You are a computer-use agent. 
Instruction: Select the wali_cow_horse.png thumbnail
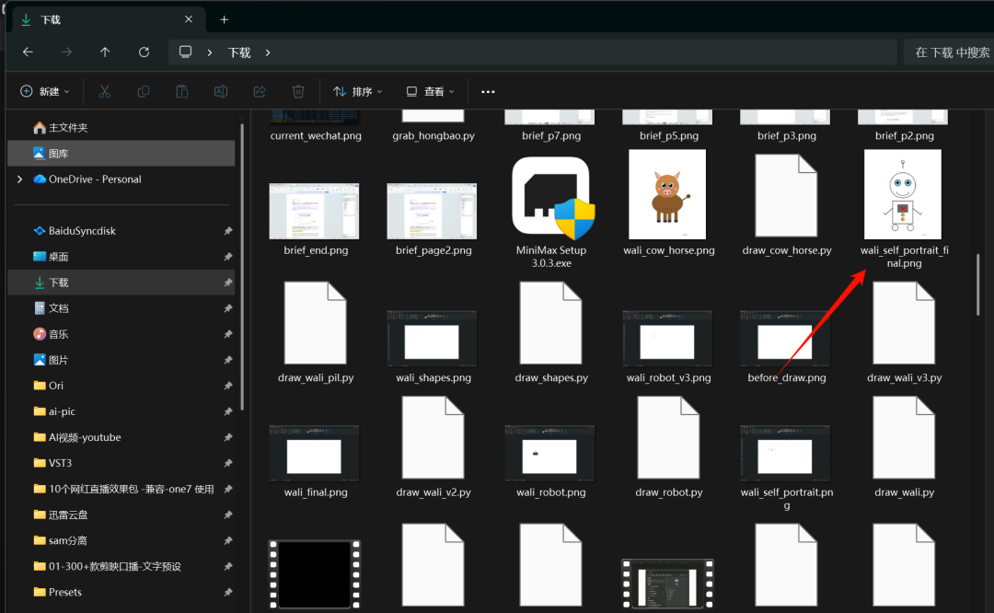(668, 194)
